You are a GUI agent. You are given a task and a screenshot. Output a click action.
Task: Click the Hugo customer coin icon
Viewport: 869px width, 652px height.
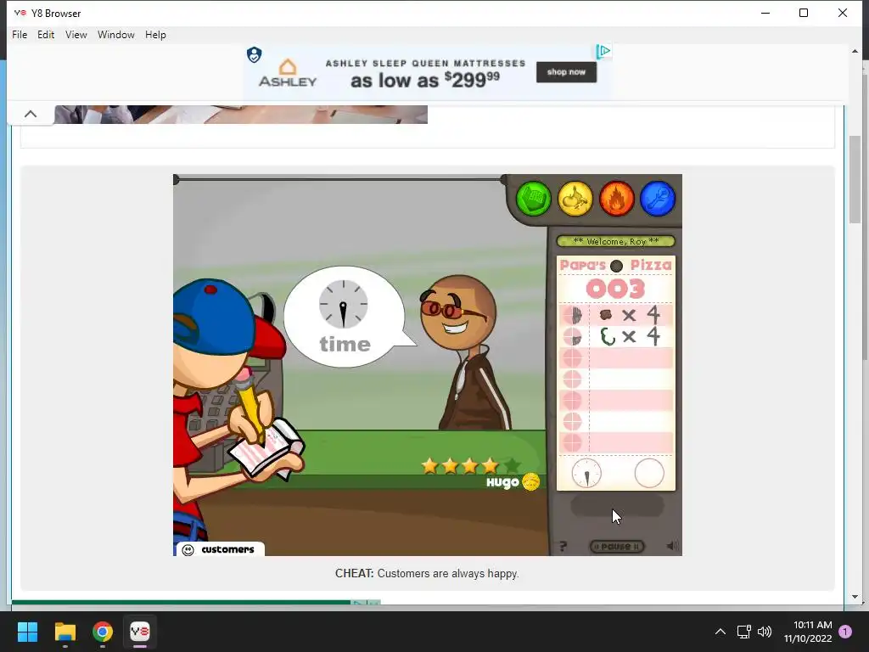pos(530,482)
